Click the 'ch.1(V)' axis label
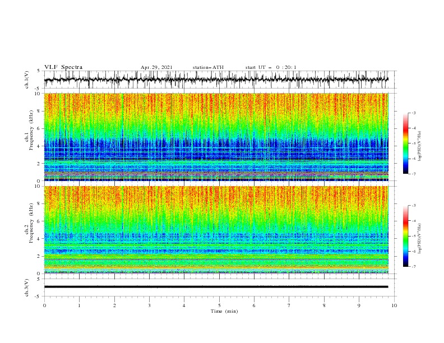Image resolution: width=444 pixels, height=343 pixels. tap(27, 80)
